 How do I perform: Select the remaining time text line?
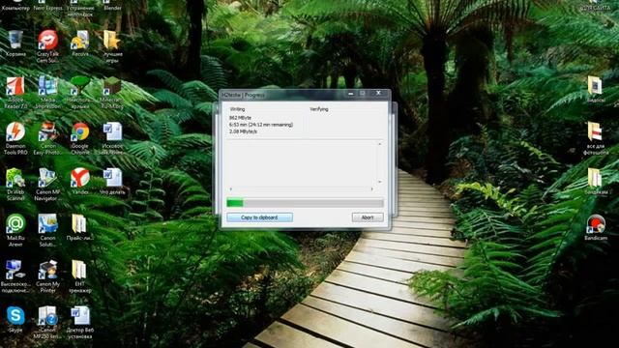(261, 125)
